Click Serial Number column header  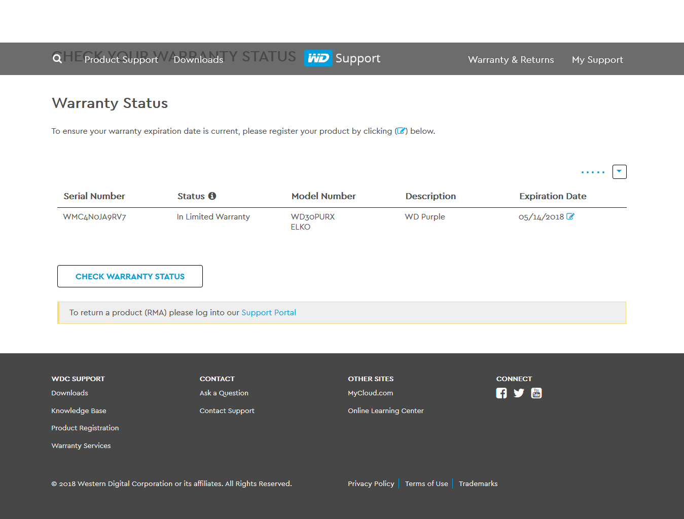pyautogui.click(x=94, y=196)
